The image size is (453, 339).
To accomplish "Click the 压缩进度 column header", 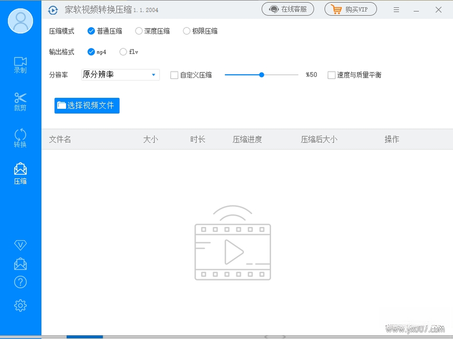I will [x=247, y=139].
